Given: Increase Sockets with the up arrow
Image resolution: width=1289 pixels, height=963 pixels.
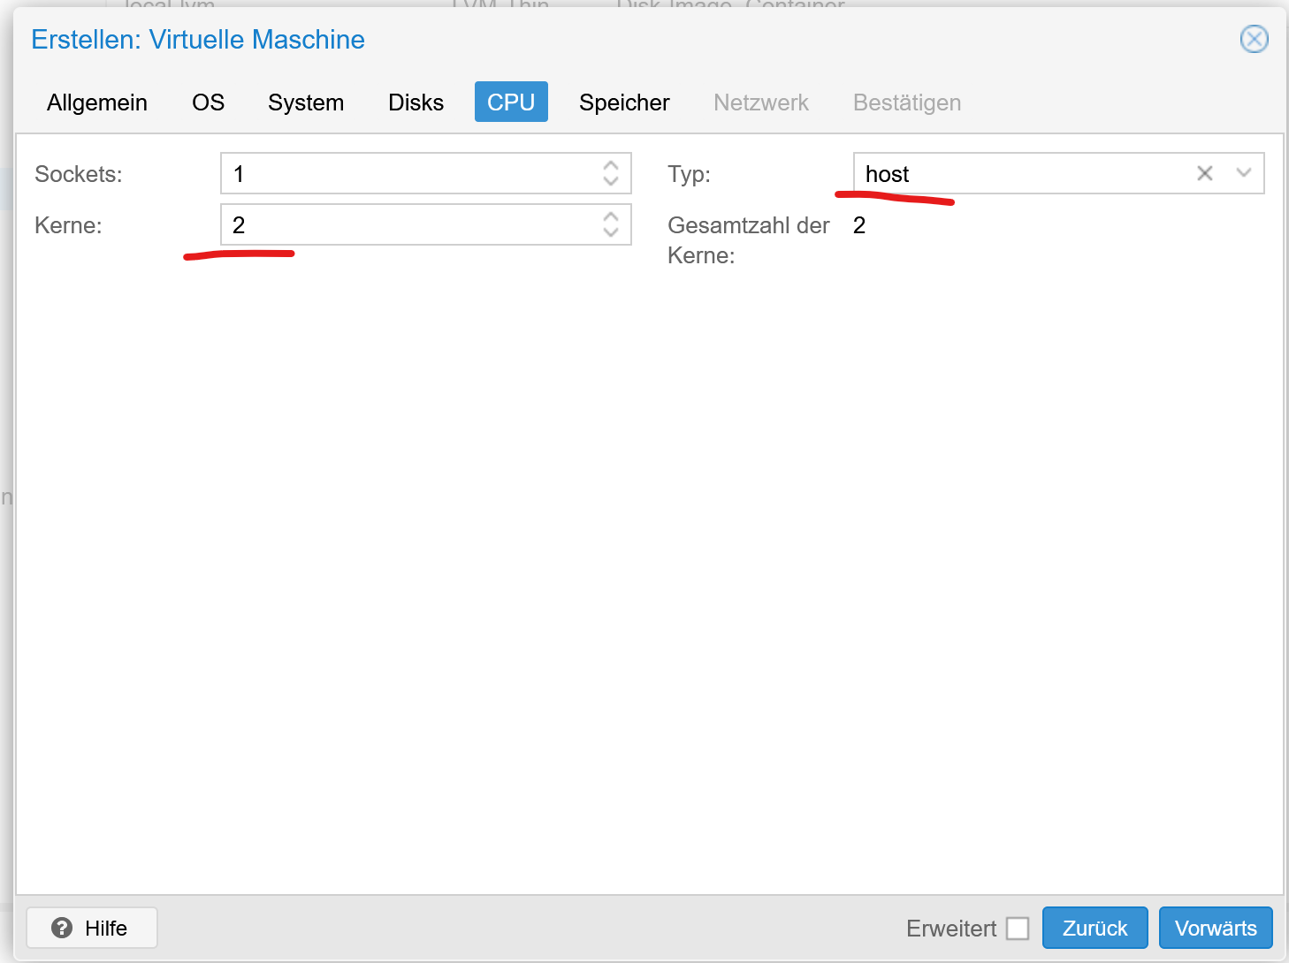Looking at the screenshot, I should coord(611,164).
